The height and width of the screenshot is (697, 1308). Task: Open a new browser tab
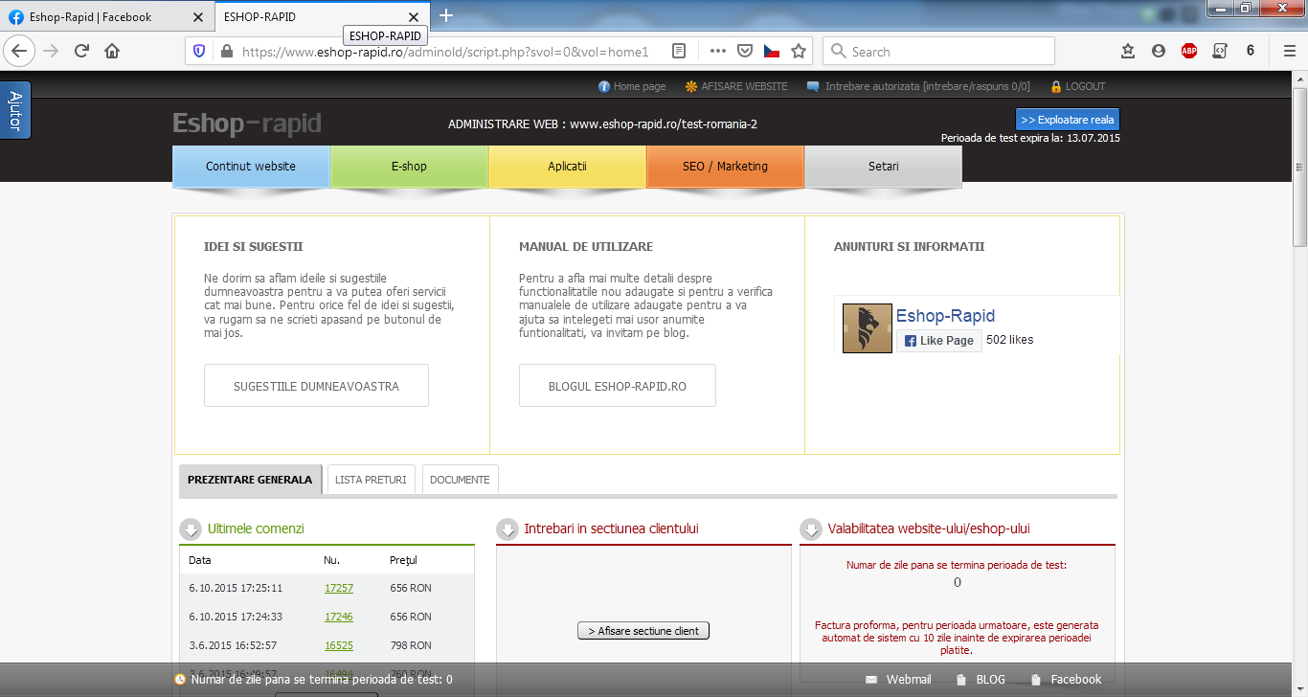point(446,15)
